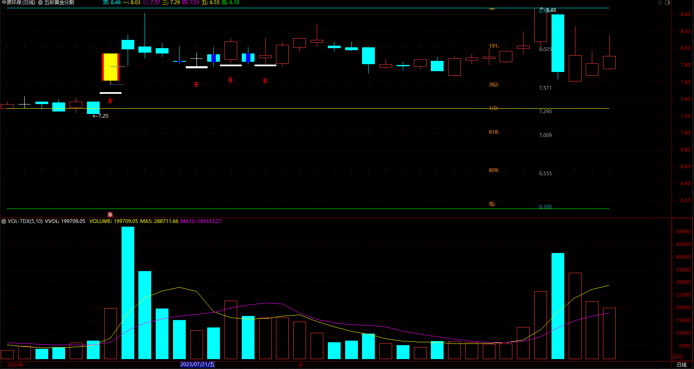Click the 三: 7.29 level in the header
694x369 pixels.
tap(171, 2)
